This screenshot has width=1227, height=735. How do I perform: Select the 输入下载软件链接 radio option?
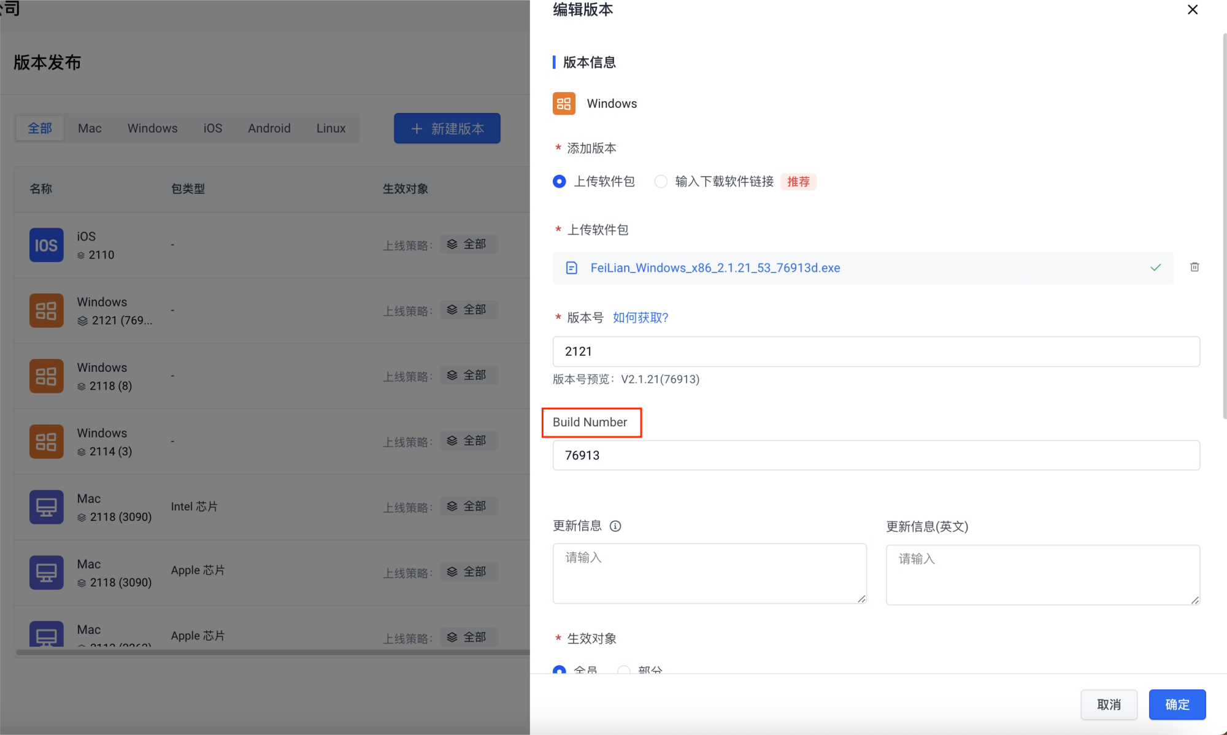[661, 182]
